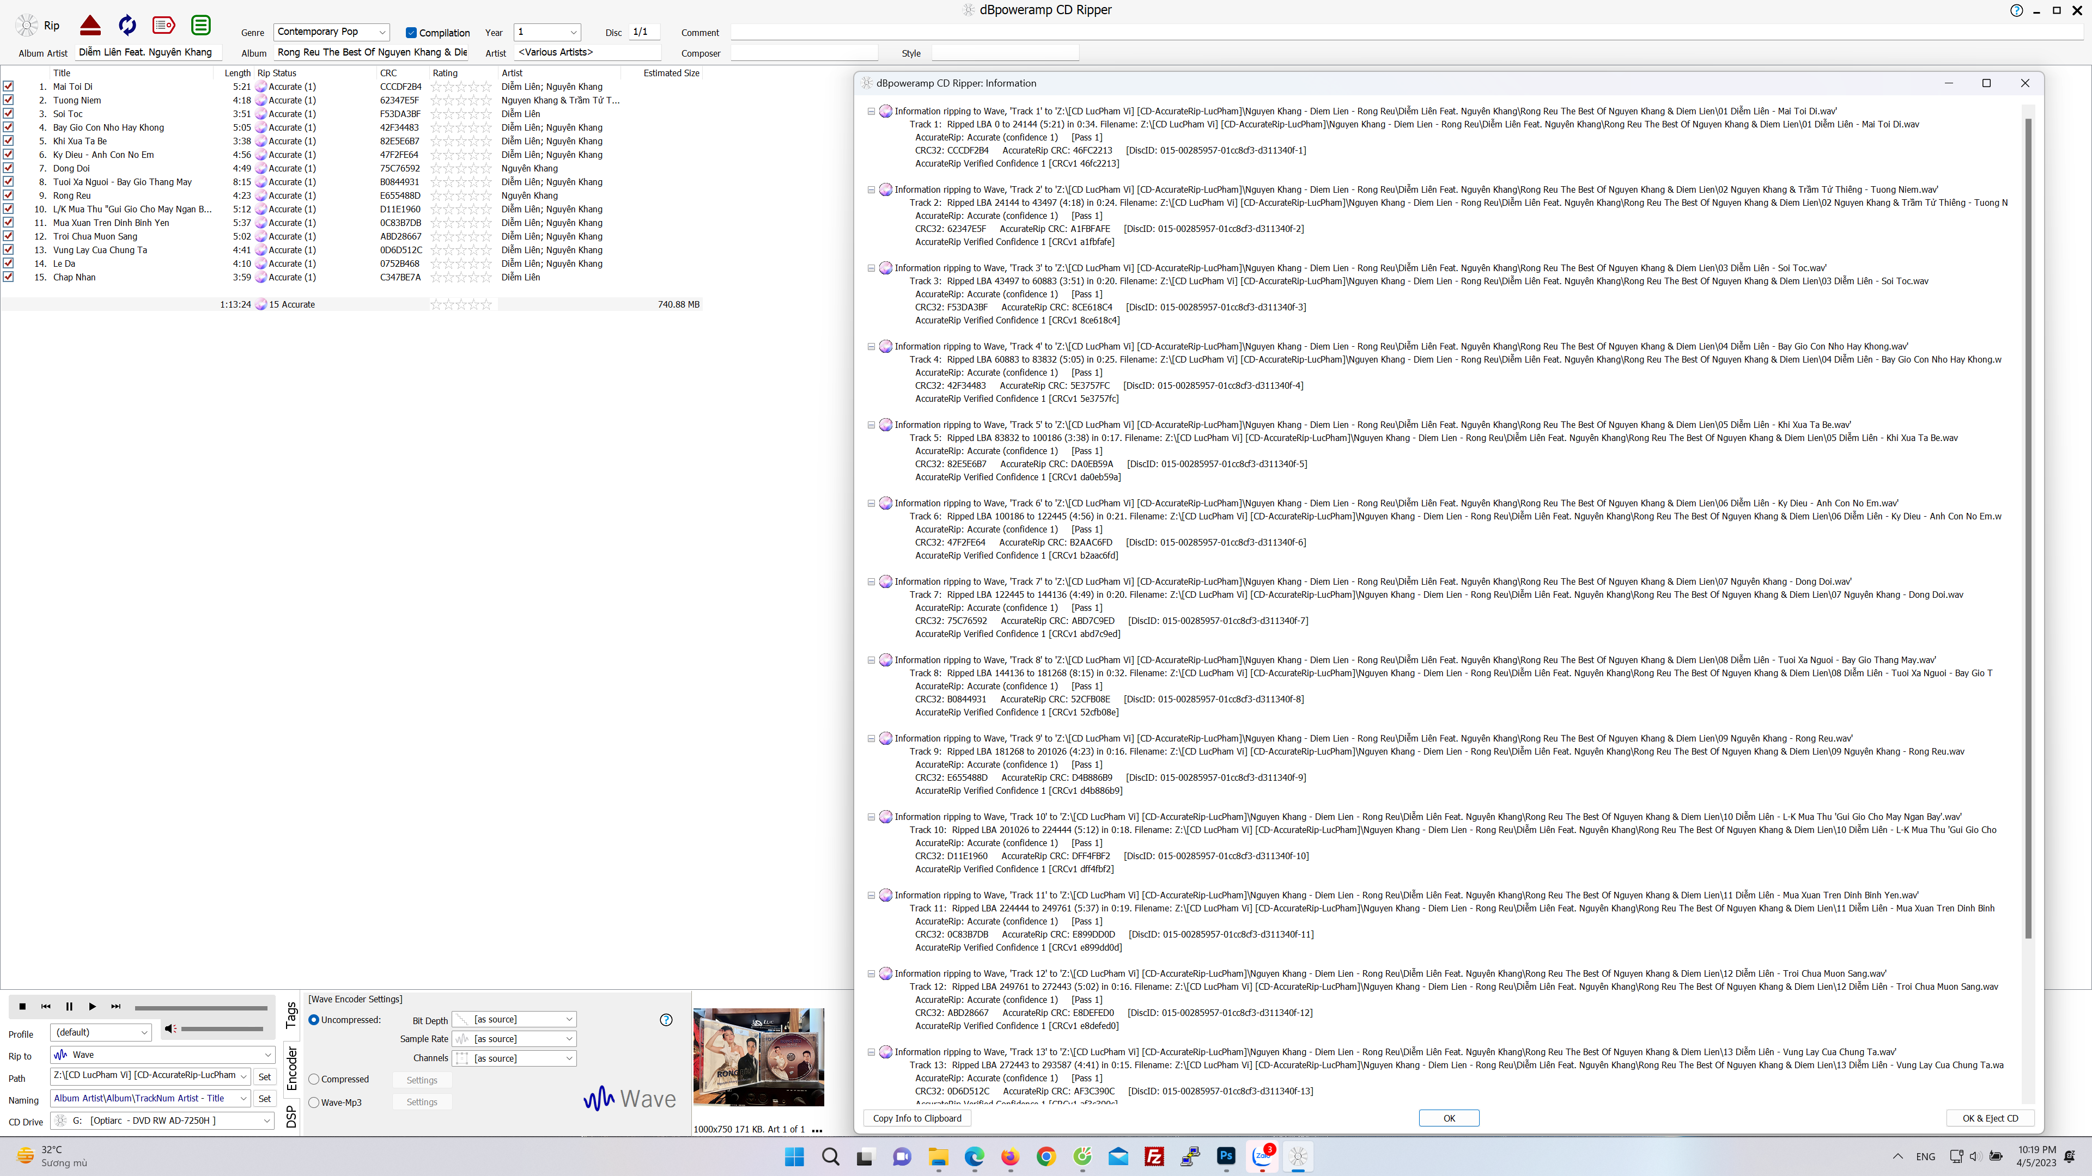
Task: Click Copy Info to Clipboard
Action: click(917, 1118)
